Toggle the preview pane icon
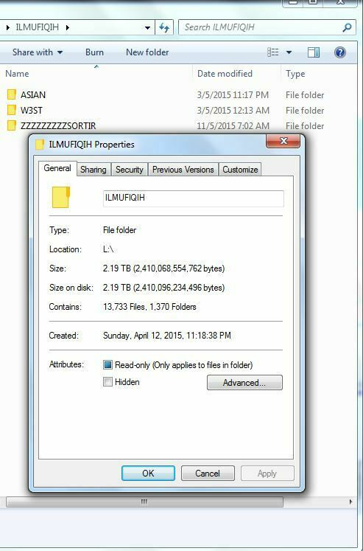 [313, 52]
